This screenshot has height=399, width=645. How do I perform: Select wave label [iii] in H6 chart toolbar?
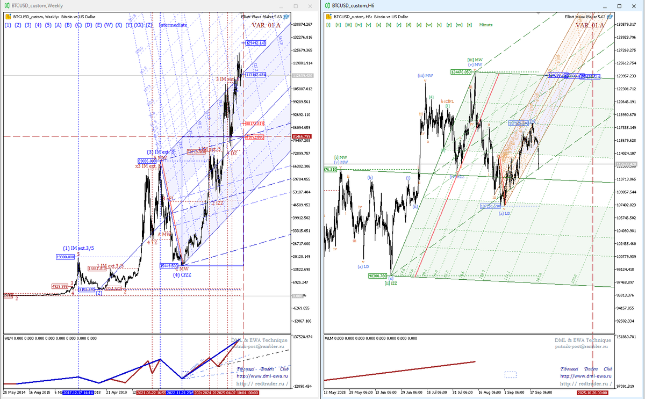[x=348, y=25]
